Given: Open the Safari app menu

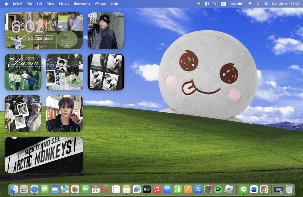Looking at the screenshot, I should pyautogui.click(x=17, y=4).
